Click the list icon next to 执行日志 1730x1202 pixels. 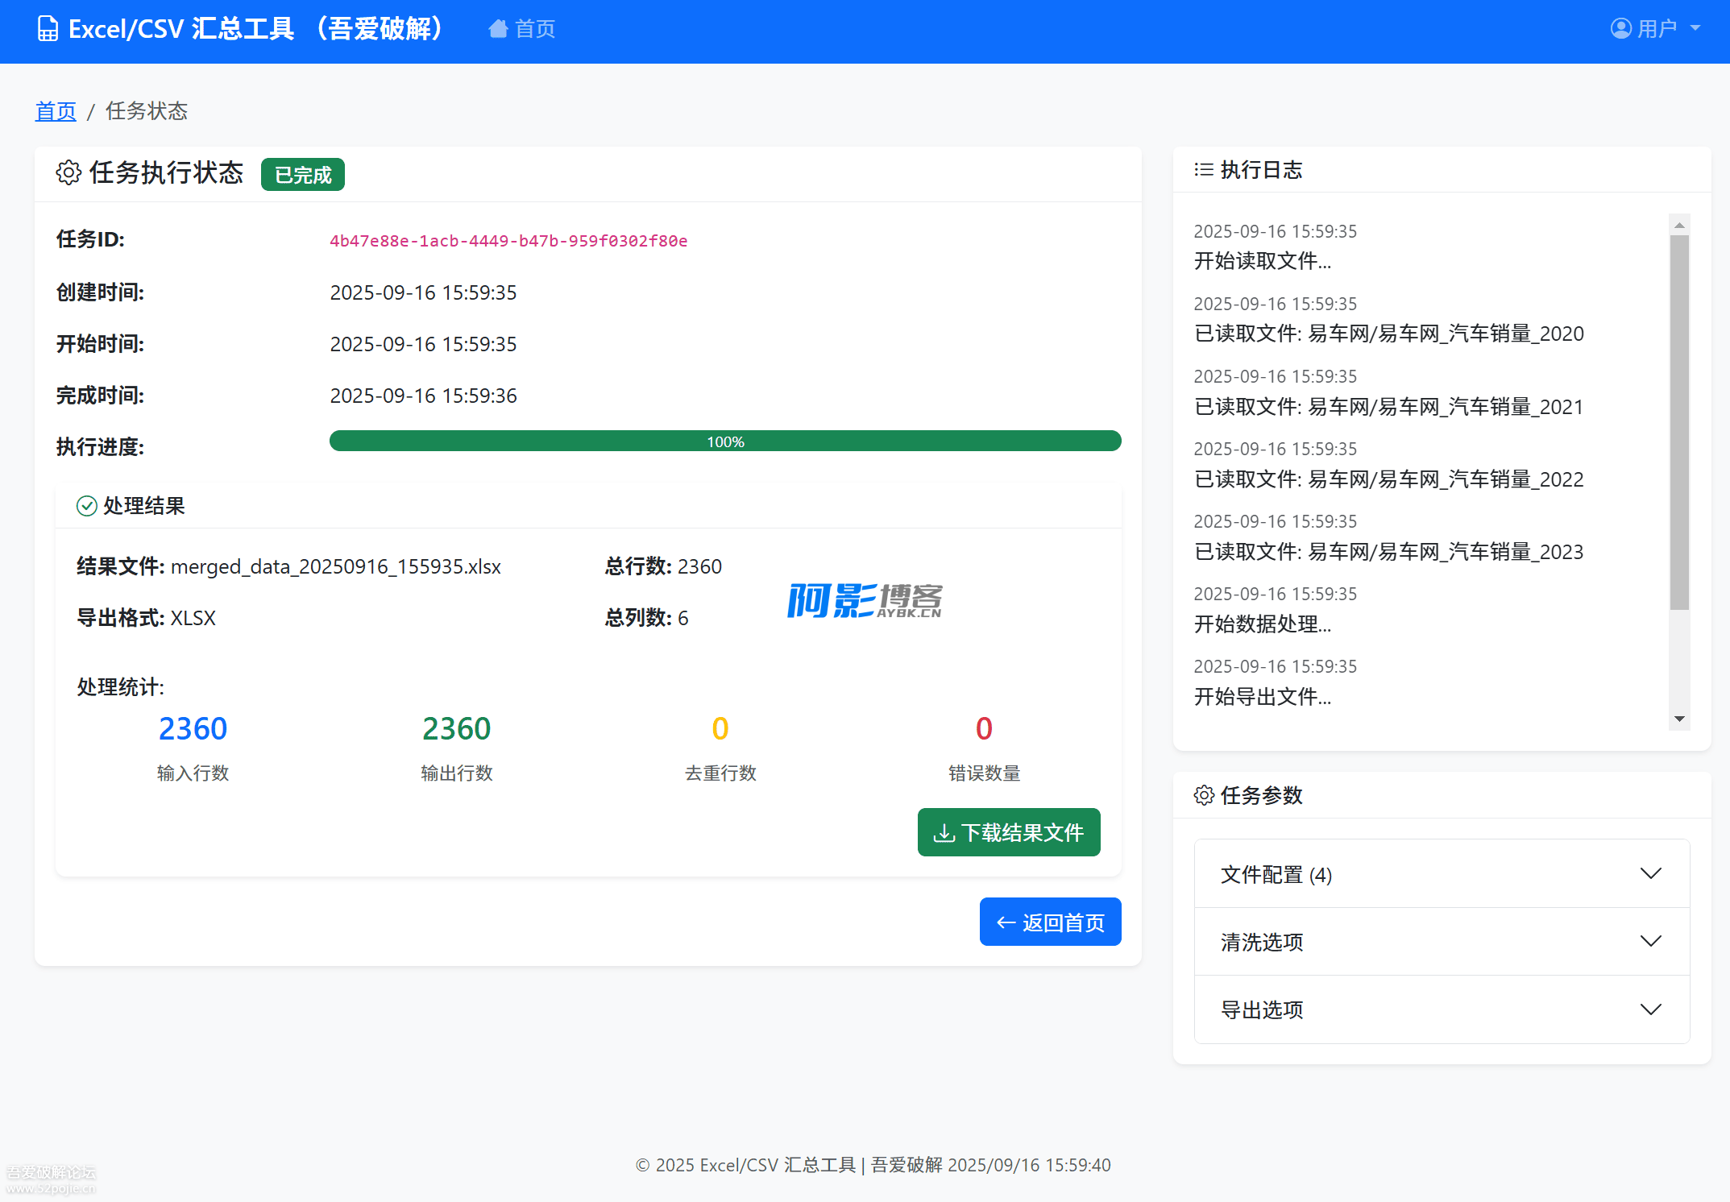tap(1204, 170)
